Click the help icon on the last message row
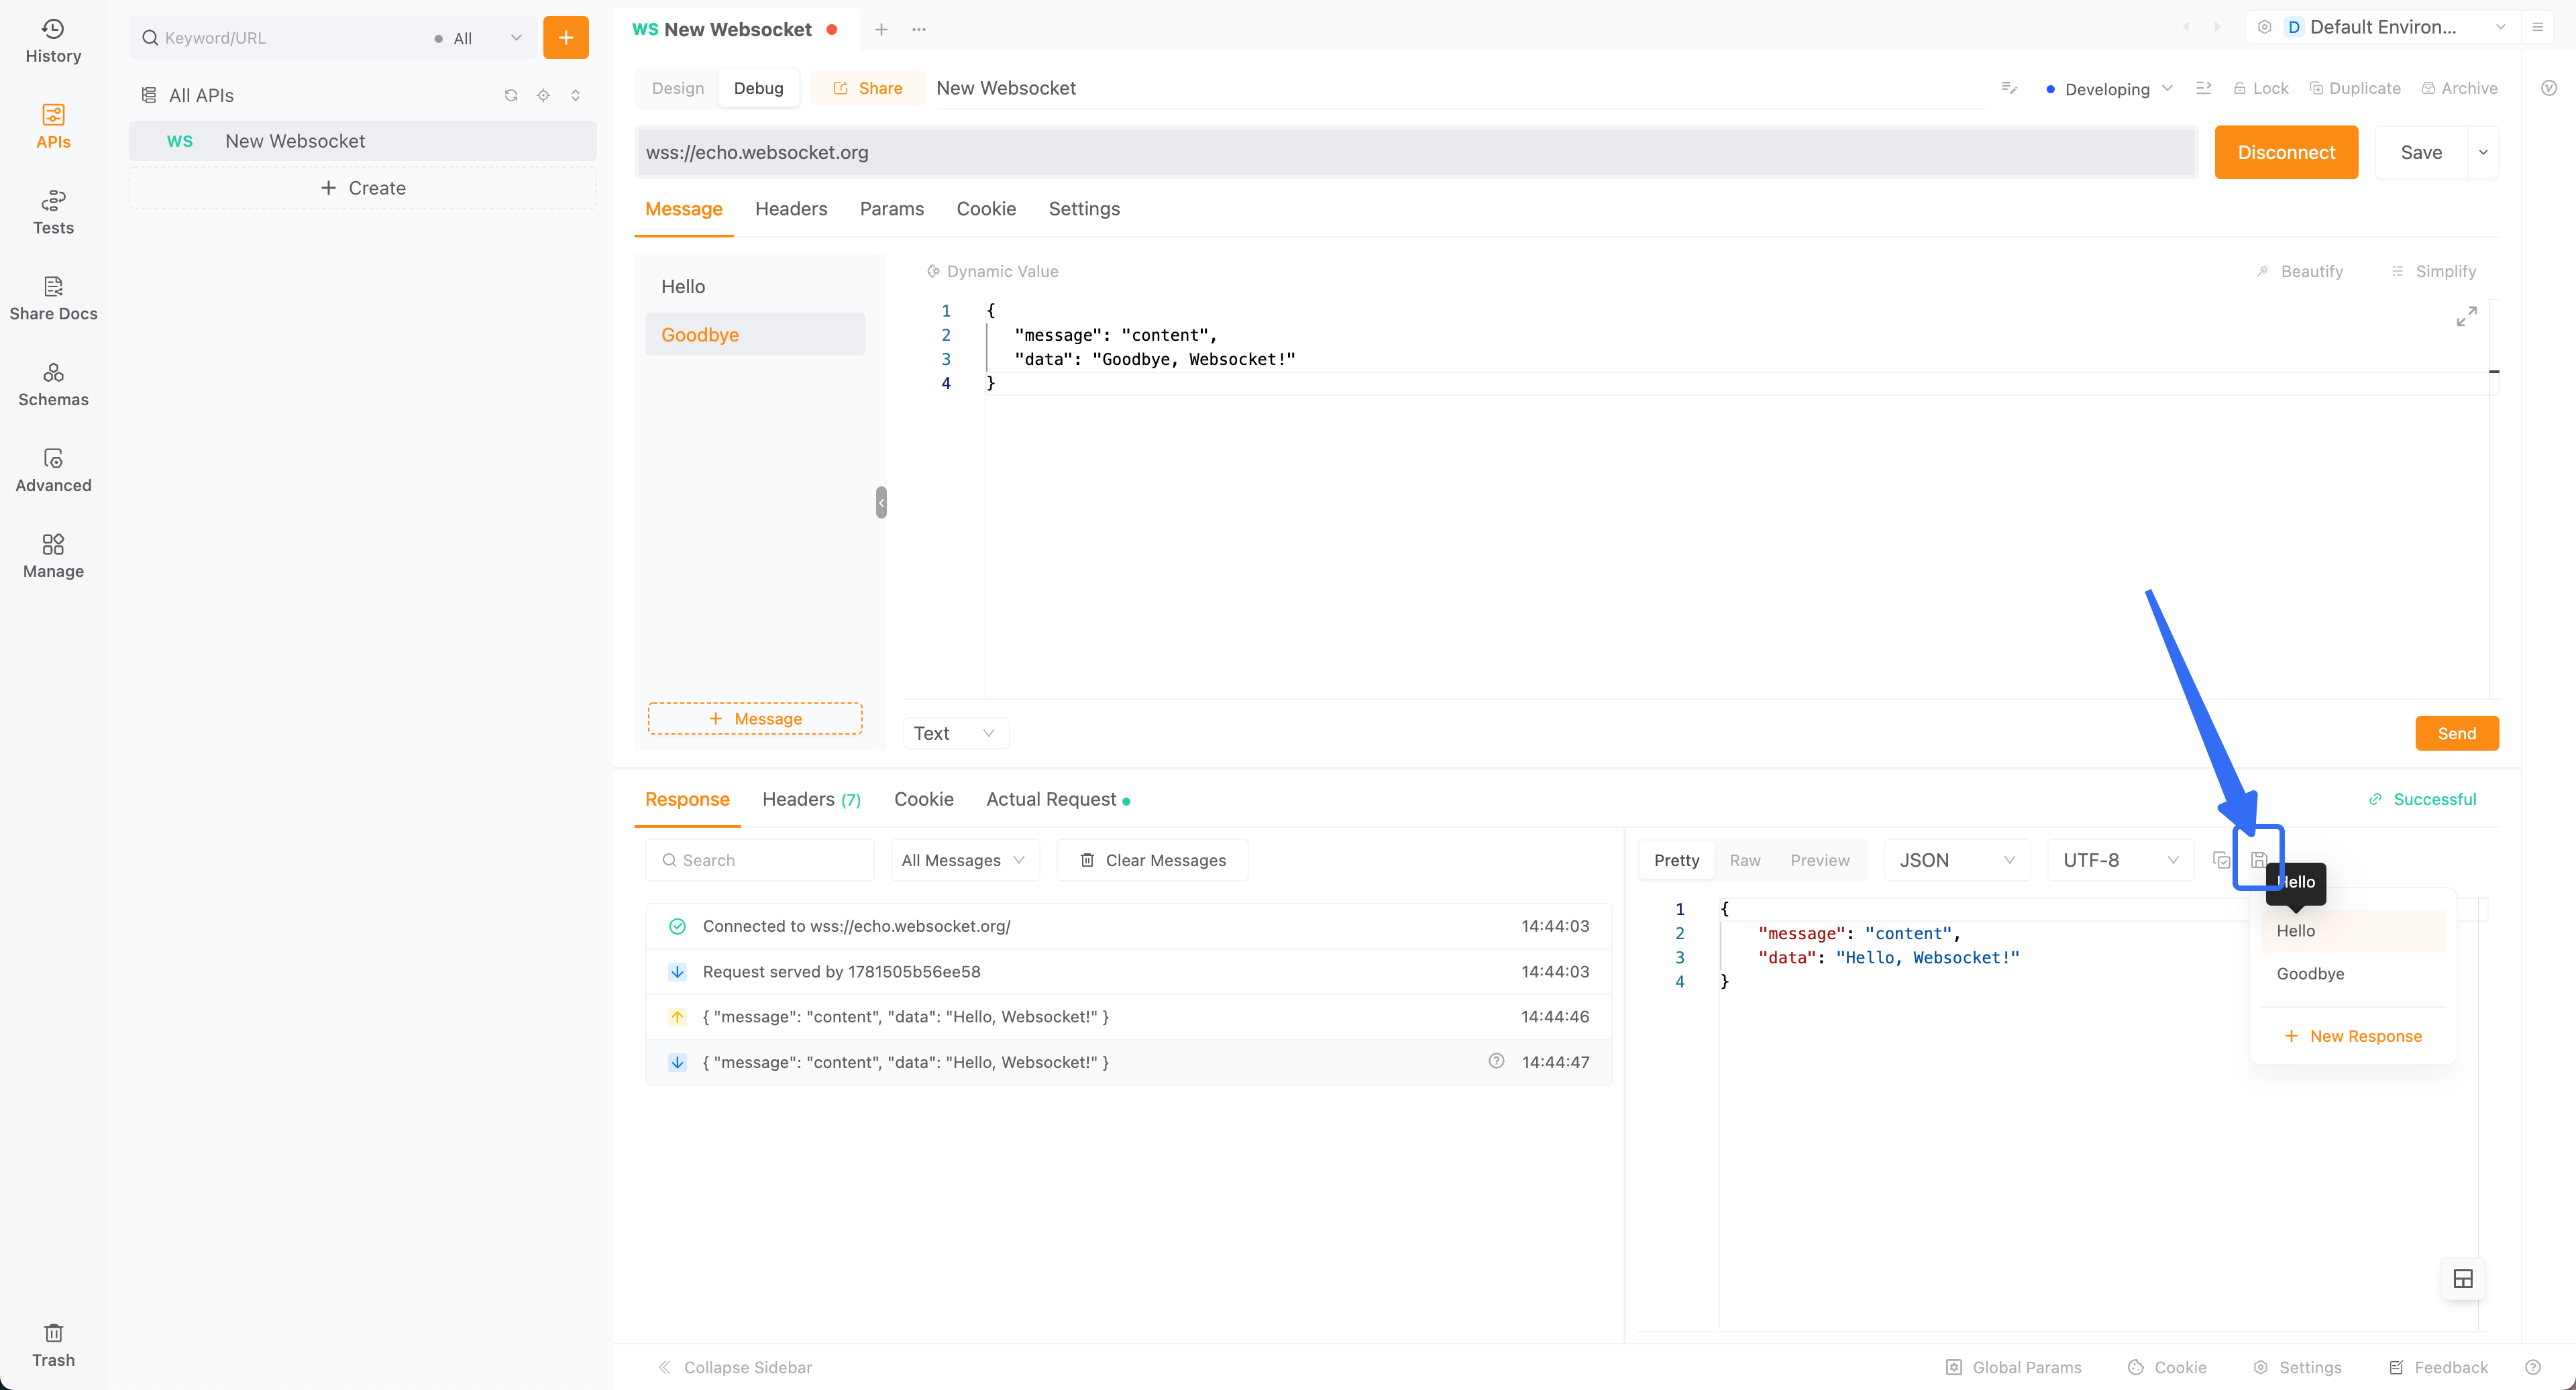Screen dimensions: 2576x1390 click(x=1496, y=1061)
